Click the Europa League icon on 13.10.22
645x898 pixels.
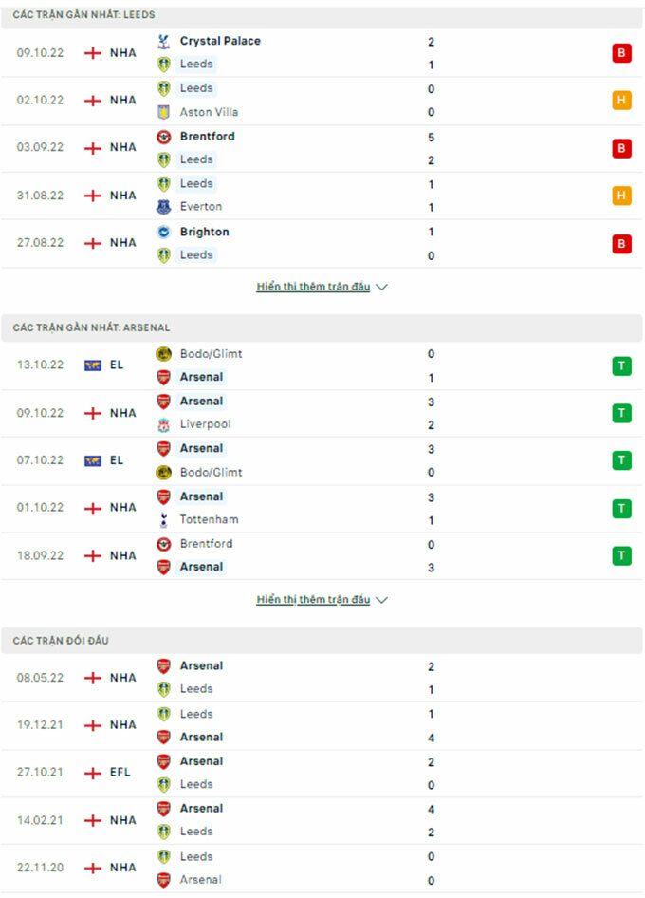pos(93,365)
